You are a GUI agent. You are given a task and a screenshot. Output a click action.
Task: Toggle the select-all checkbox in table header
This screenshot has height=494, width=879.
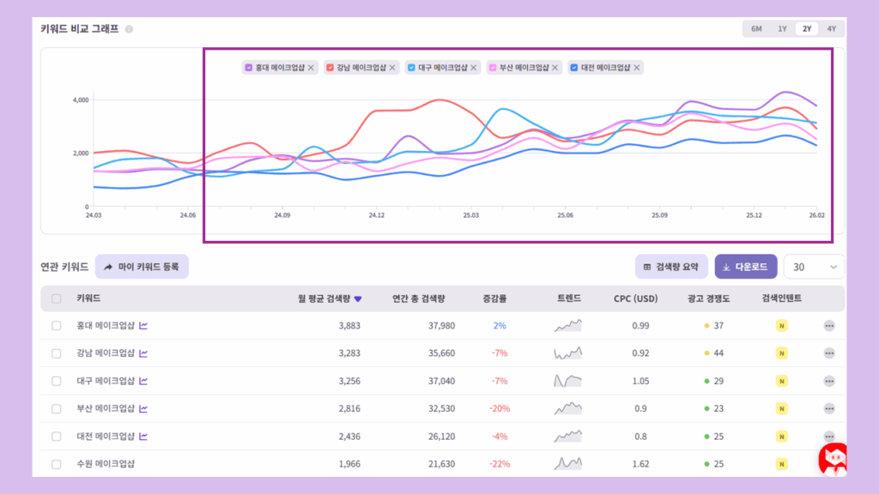(57, 298)
